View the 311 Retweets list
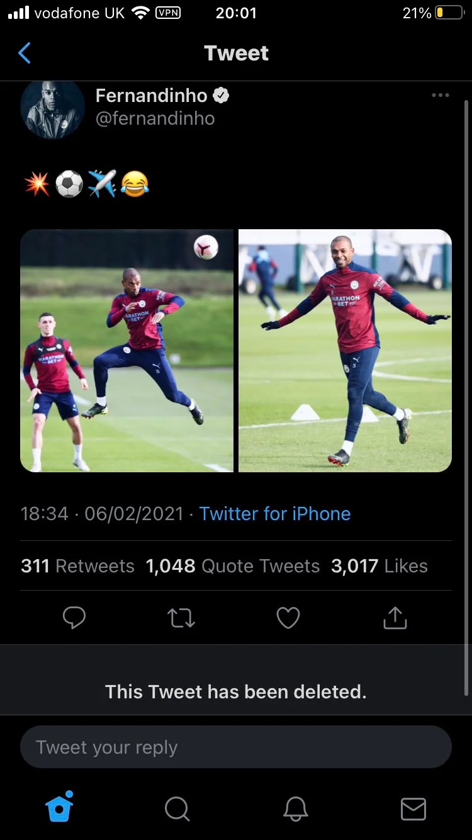The height and width of the screenshot is (840, 472). coord(77,566)
